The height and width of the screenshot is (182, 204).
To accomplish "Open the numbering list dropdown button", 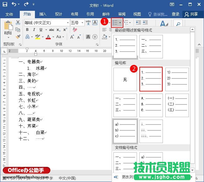I will (x=117, y=23).
